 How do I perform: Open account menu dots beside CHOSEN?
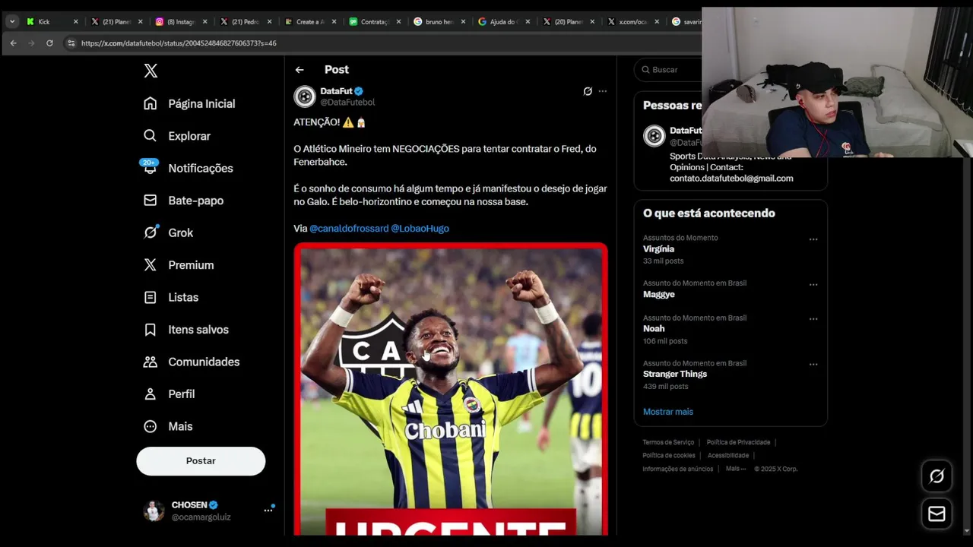[x=268, y=511]
